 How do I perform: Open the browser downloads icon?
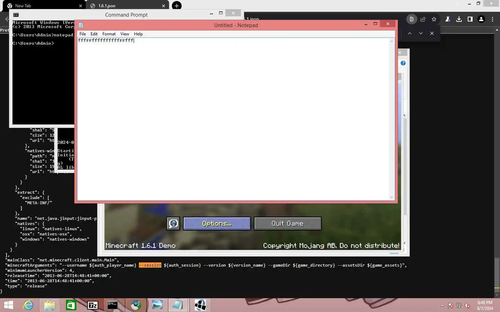tap(459, 19)
